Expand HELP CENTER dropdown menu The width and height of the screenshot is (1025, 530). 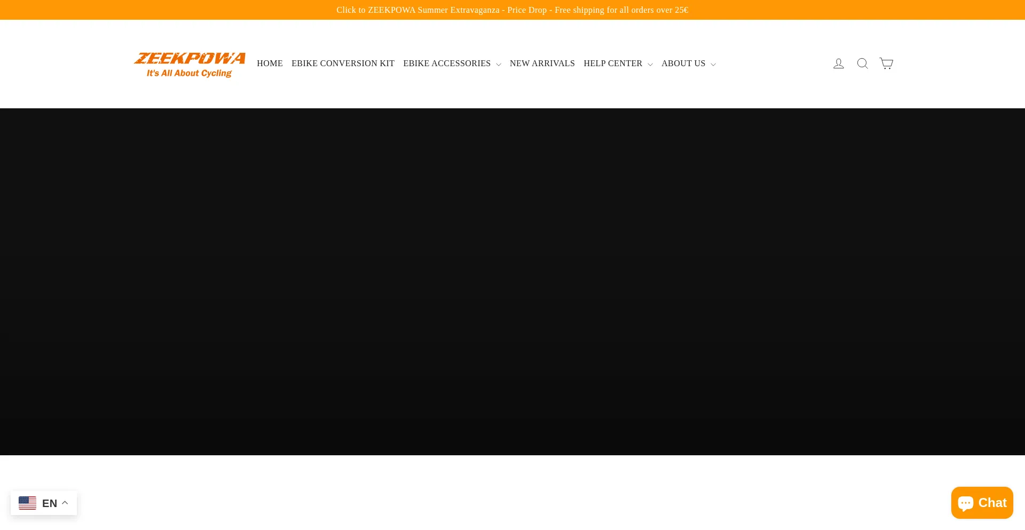(x=618, y=64)
